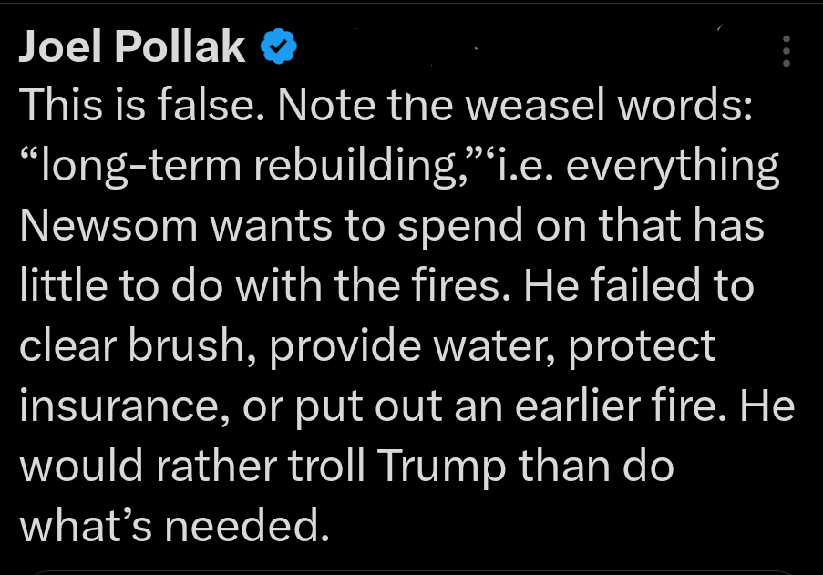
Task: Click the word "Trump" in the tweet
Action: pos(440,467)
